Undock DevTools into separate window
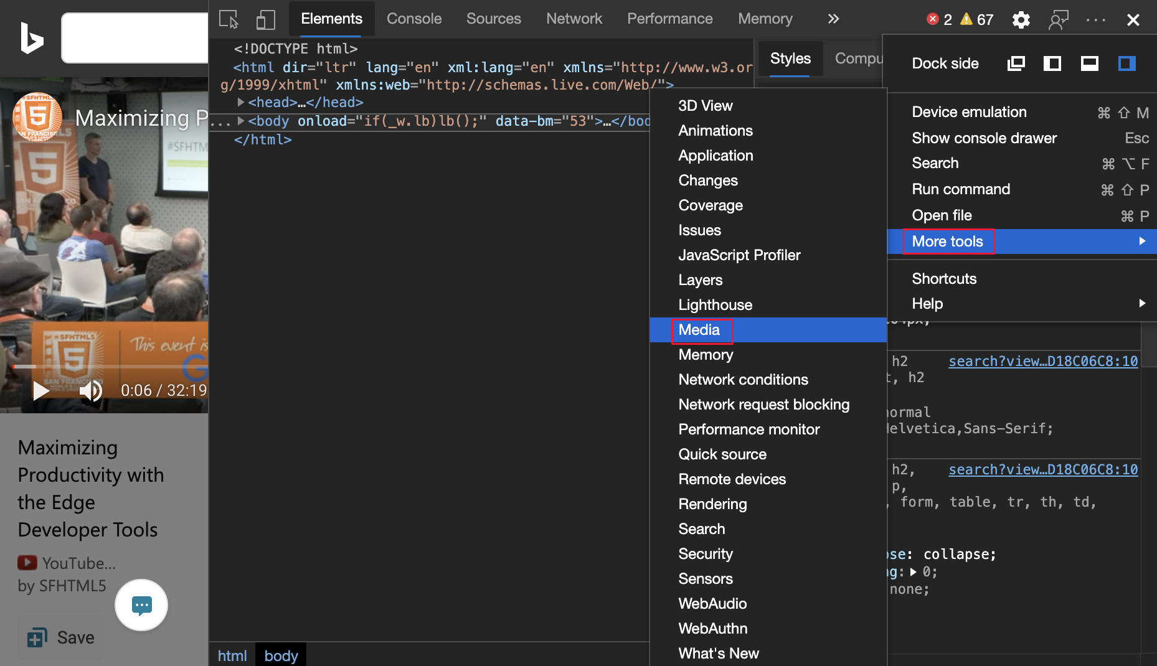The height and width of the screenshot is (666, 1157). pyautogui.click(x=1016, y=63)
